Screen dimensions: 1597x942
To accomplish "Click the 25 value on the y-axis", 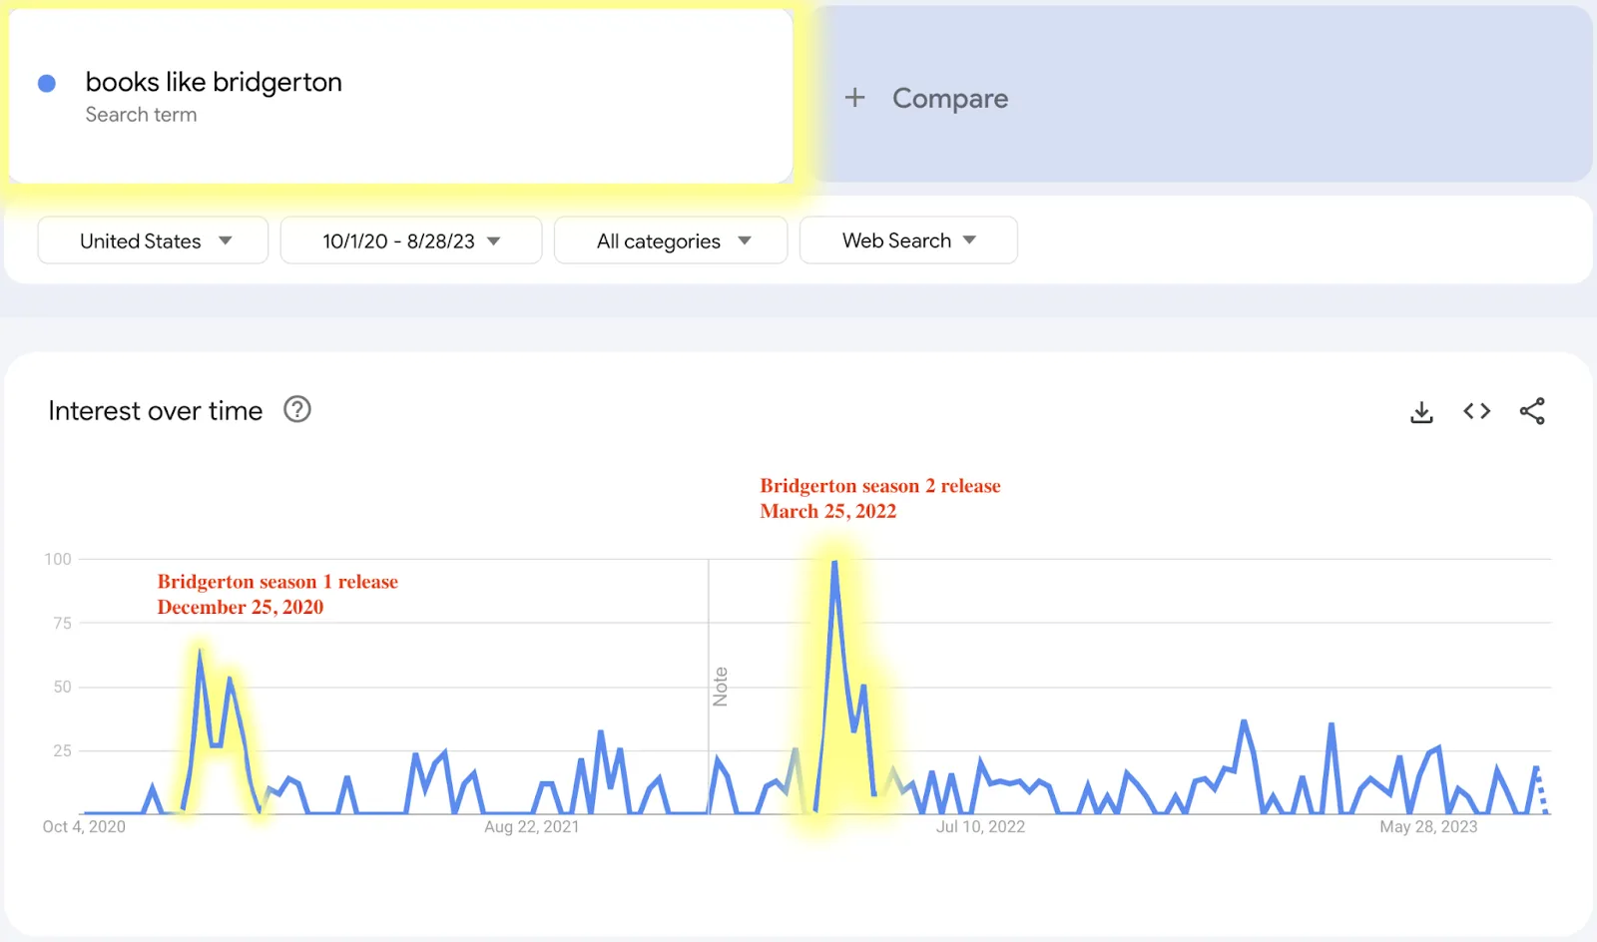I will (x=62, y=750).
